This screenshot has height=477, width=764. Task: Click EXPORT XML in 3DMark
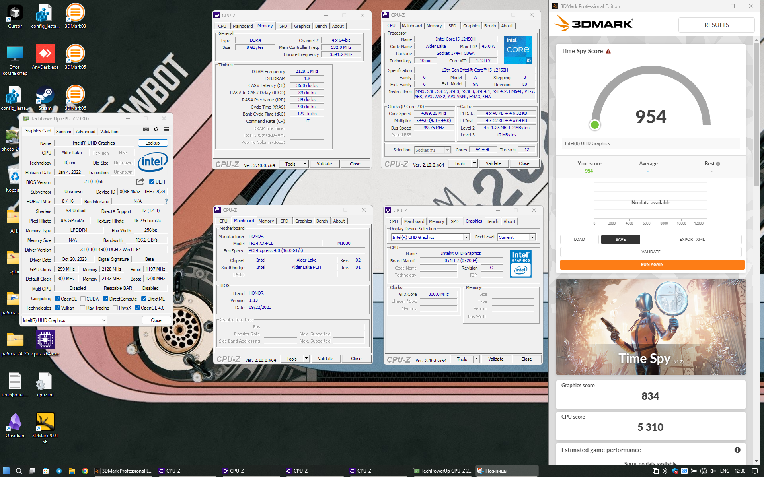pyautogui.click(x=692, y=240)
